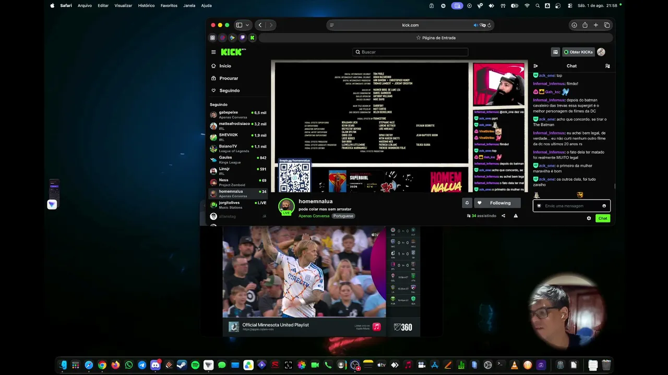Select matteafrodisiaco in the followed list
This screenshot has width=668, height=375.
(x=238, y=126)
